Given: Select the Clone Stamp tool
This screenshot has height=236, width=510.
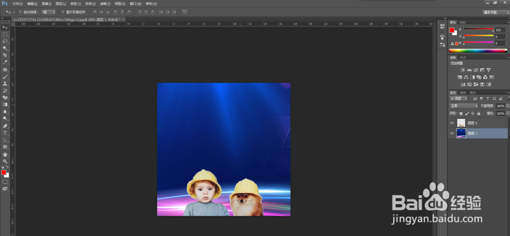Looking at the screenshot, I should tap(5, 84).
